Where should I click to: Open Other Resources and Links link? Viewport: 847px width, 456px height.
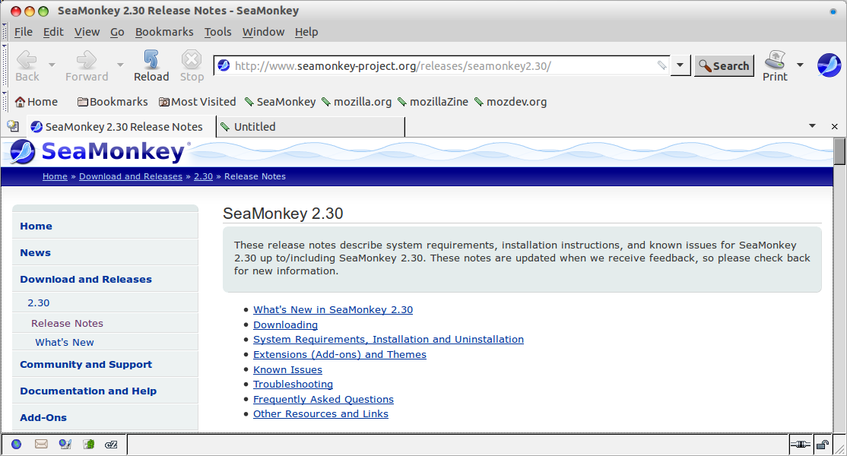320,414
